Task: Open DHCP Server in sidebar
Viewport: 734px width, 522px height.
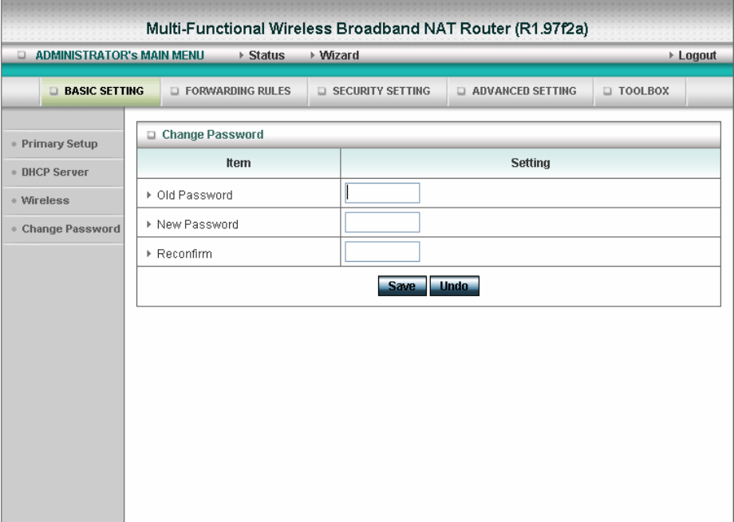Action: point(55,172)
